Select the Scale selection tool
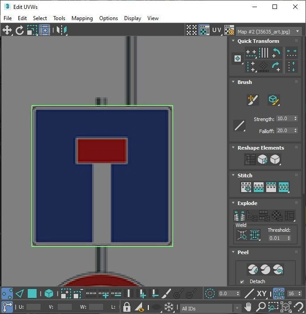The image size is (306, 314). coord(32,30)
